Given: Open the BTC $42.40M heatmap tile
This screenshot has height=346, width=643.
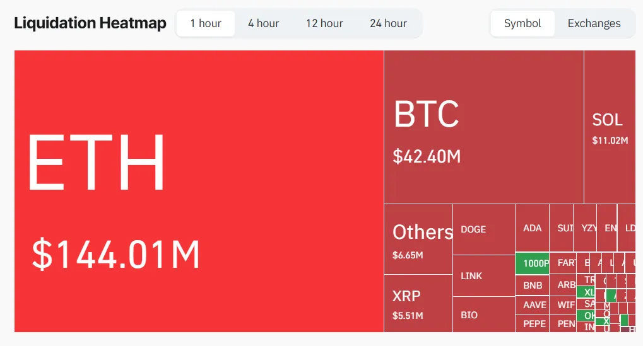Looking at the screenshot, I should [x=484, y=127].
